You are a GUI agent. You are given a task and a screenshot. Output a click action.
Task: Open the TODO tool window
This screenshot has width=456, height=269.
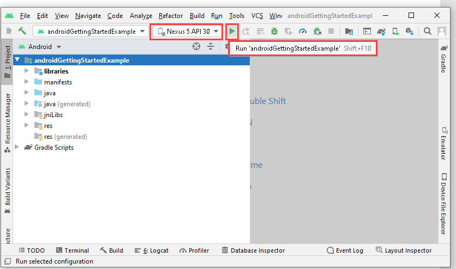click(x=32, y=250)
